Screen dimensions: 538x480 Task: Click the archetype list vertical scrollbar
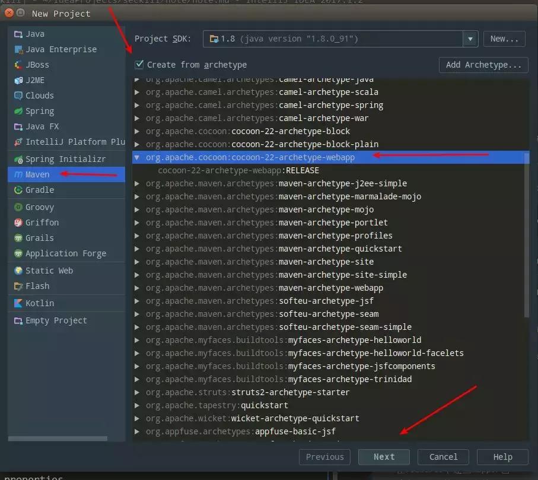click(526, 237)
